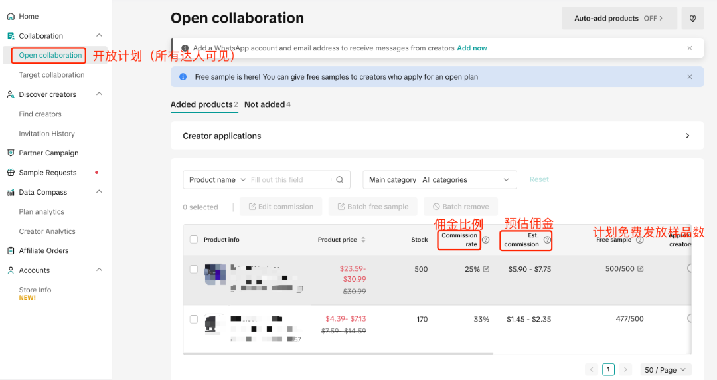Image resolution: width=717 pixels, height=380 pixels.
Task: Open the Main category dropdown
Action: [x=439, y=179]
